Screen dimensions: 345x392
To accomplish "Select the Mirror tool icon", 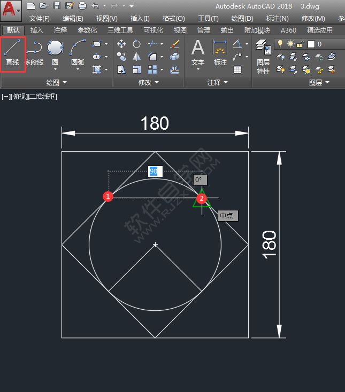I will (136, 57).
